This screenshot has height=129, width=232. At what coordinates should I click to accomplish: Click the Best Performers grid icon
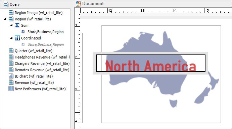(x=11, y=89)
